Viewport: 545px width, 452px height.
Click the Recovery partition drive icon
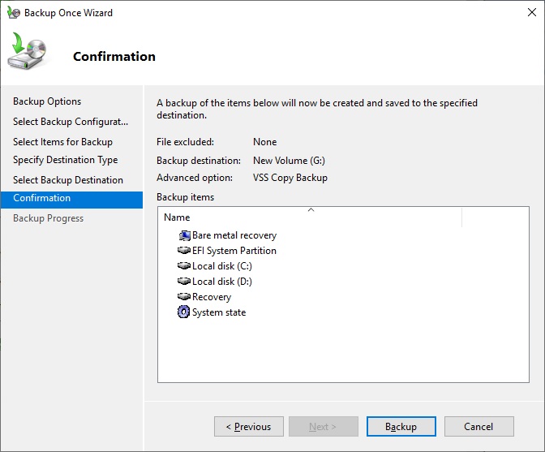click(183, 297)
